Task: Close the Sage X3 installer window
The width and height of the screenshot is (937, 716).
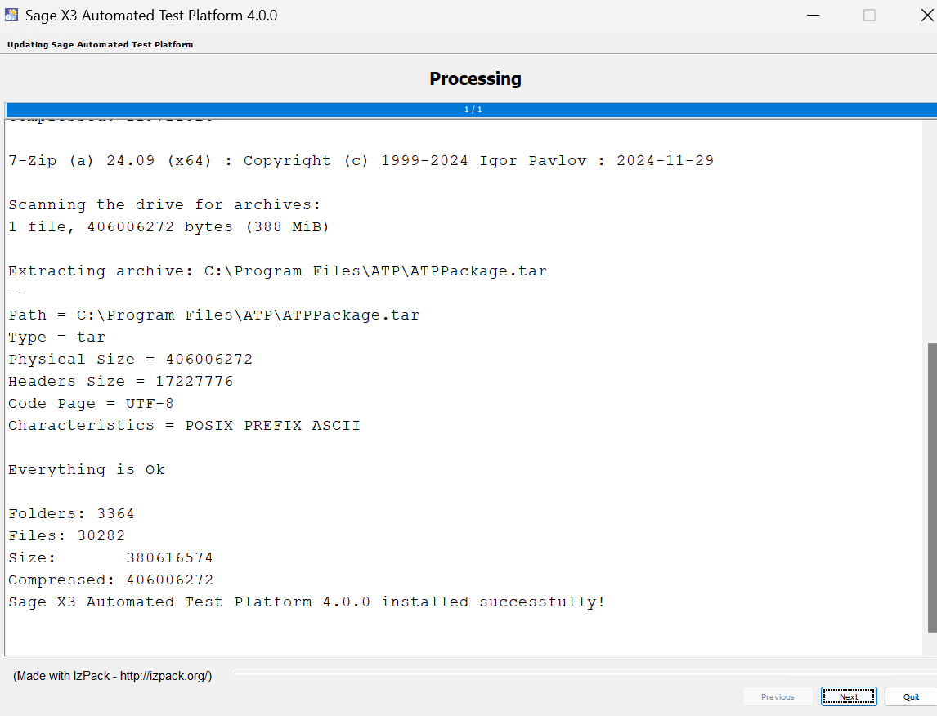Action: 927,15
